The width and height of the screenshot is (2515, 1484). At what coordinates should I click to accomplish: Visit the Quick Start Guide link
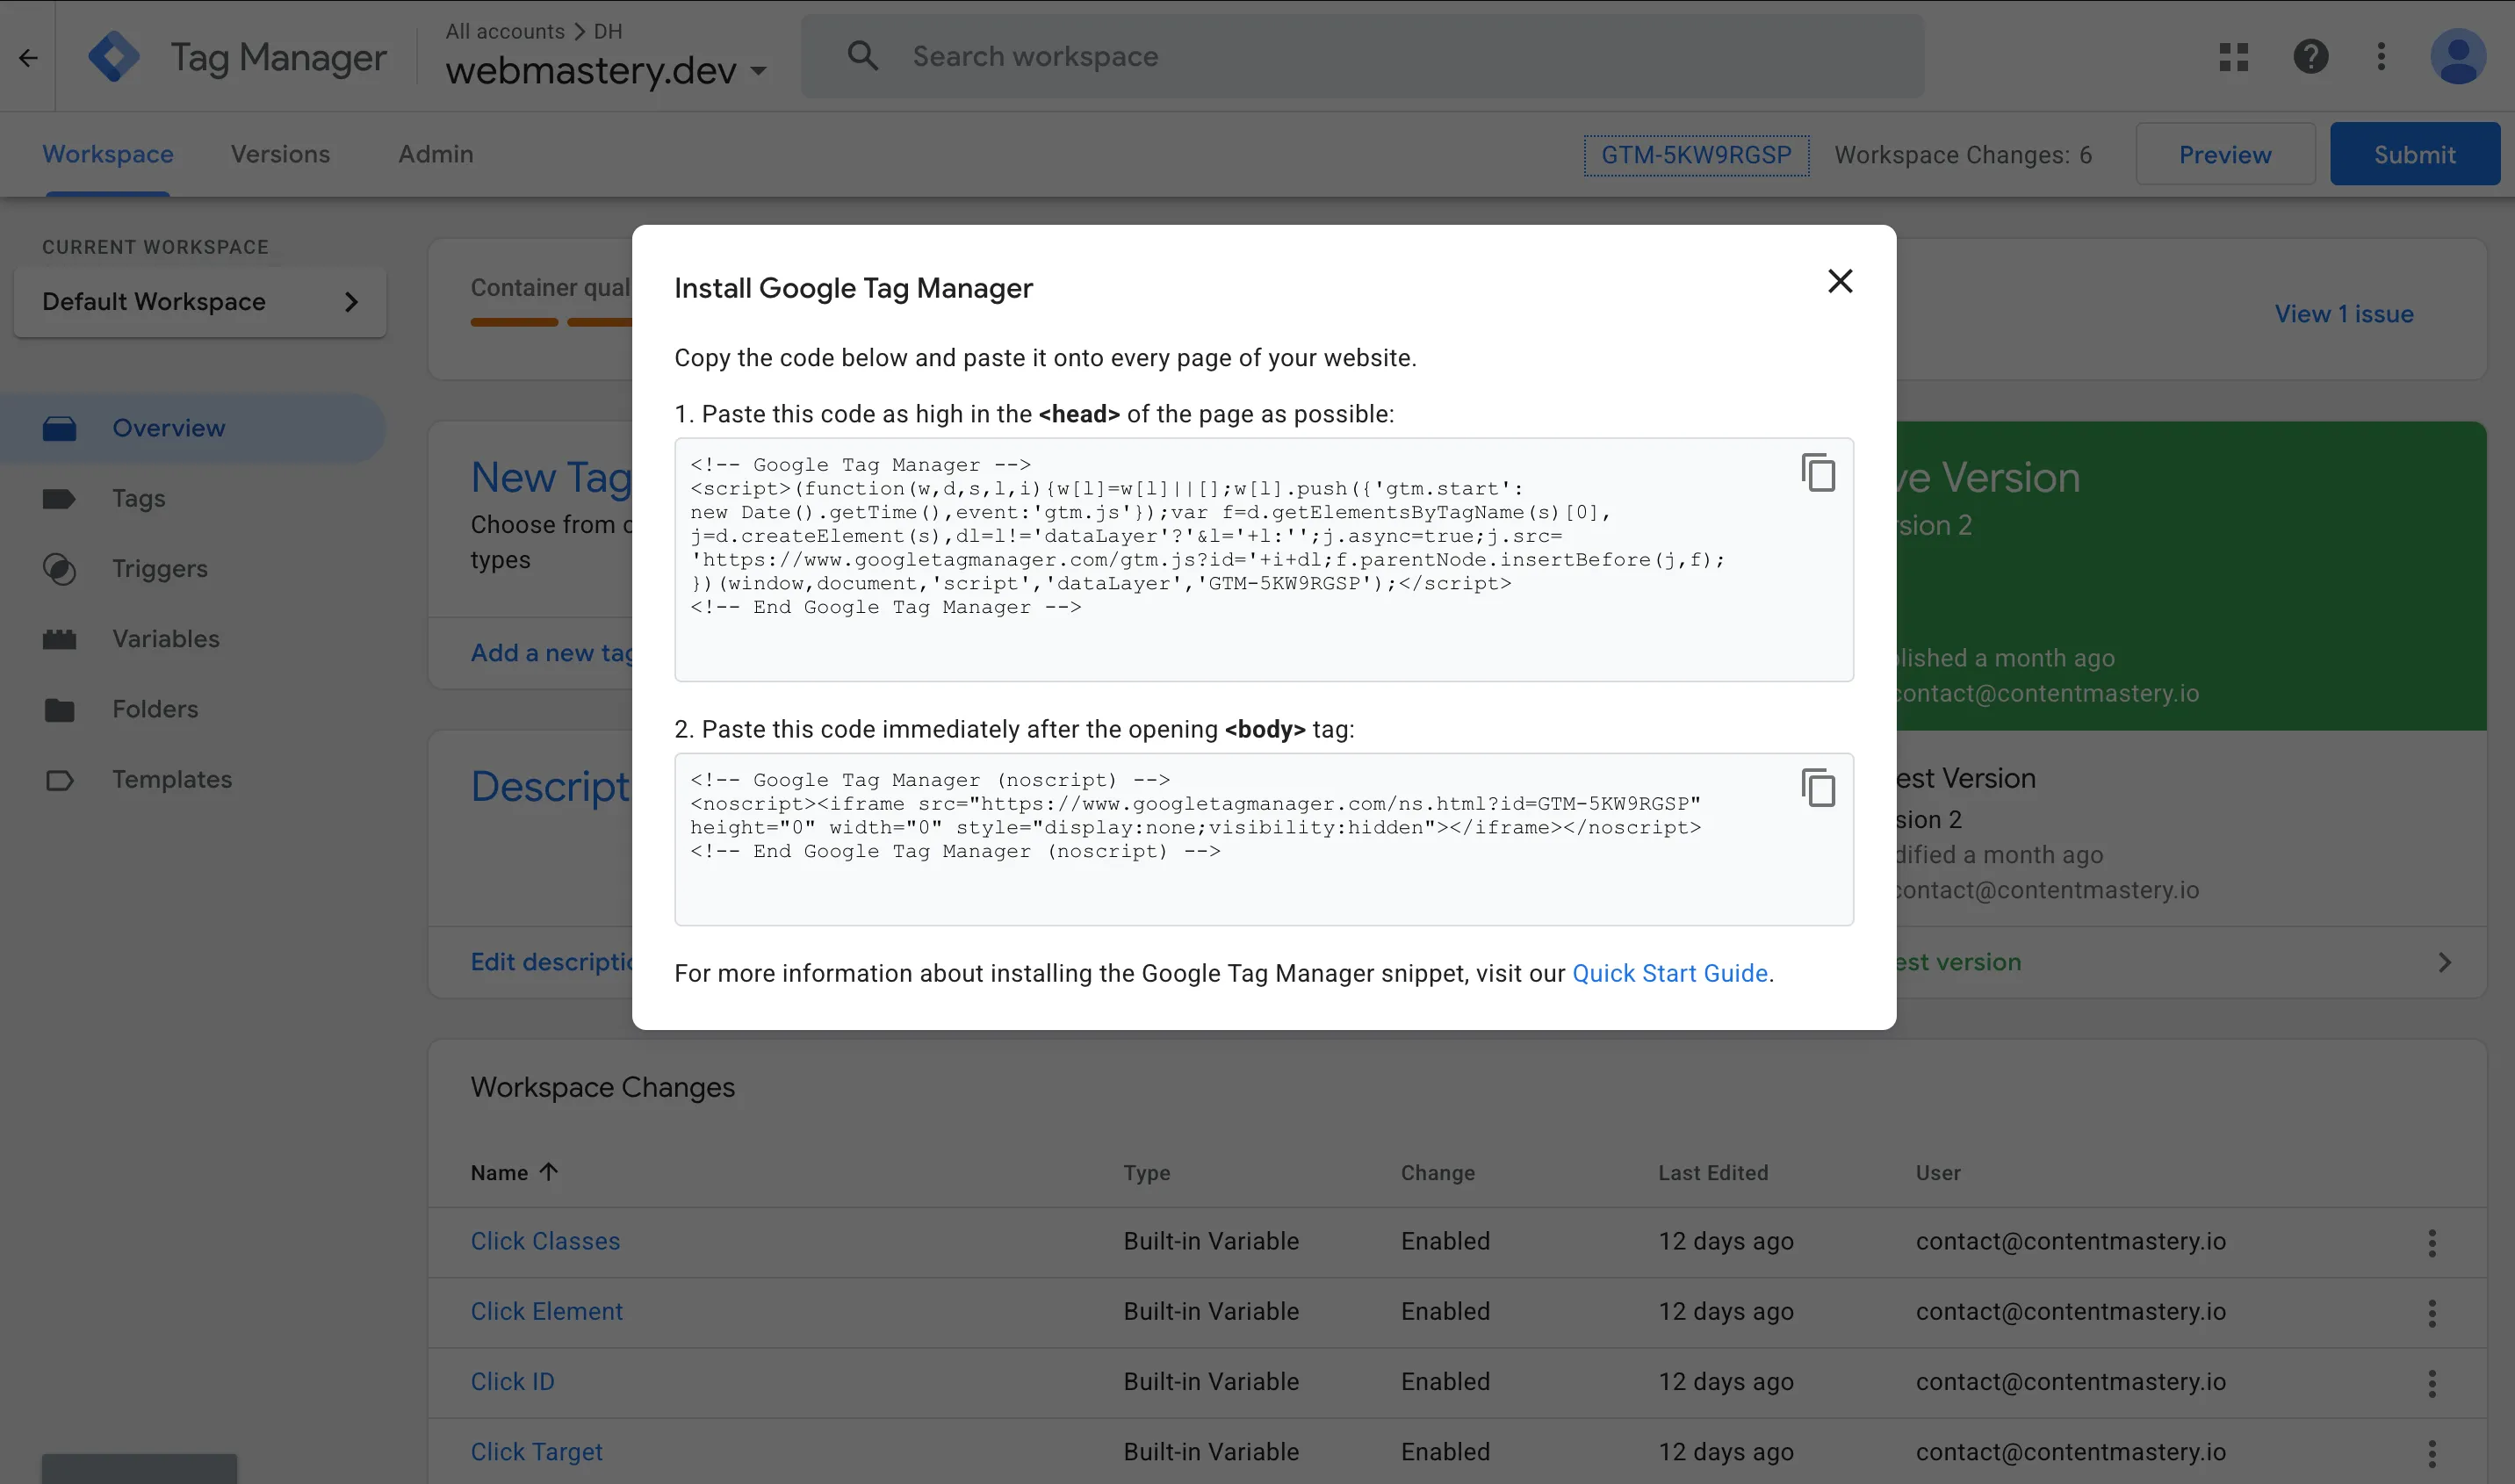click(x=1670, y=972)
